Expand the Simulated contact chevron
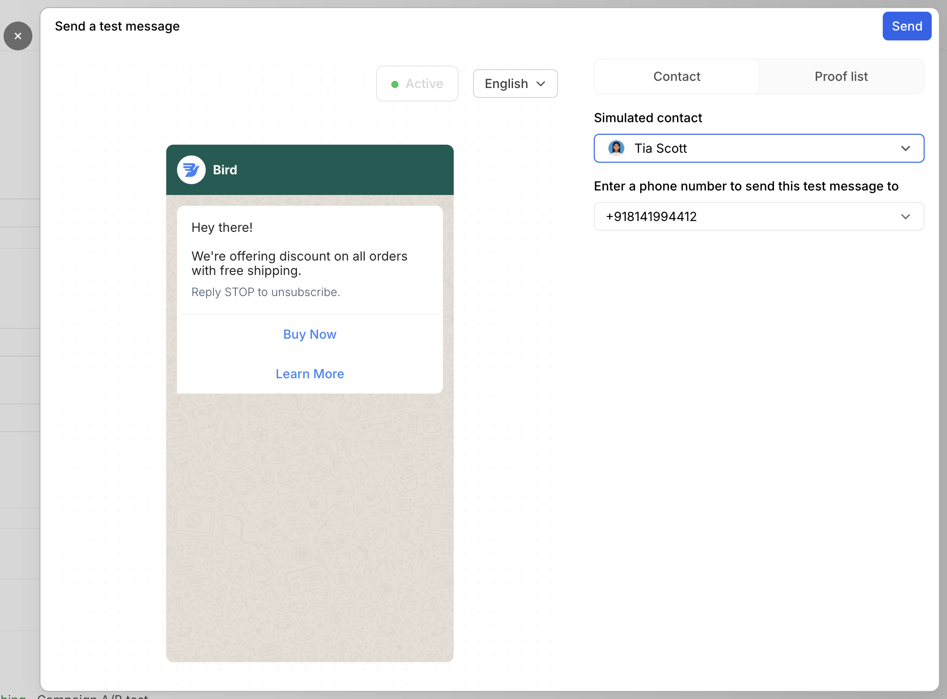This screenshot has height=699, width=947. [905, 148]
